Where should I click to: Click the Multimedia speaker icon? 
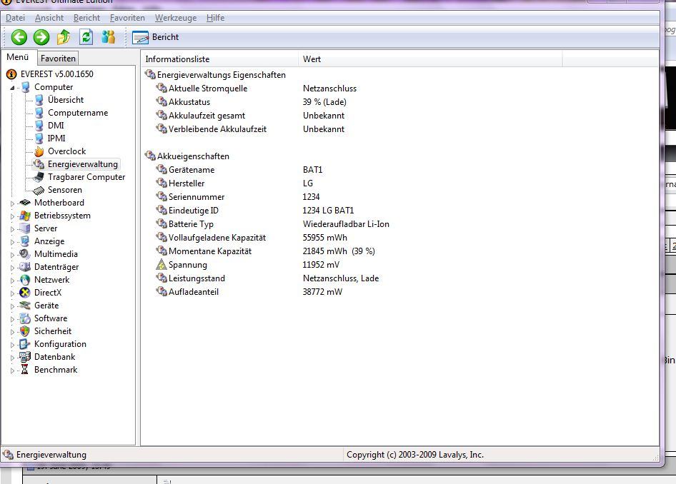pos(25,254)
